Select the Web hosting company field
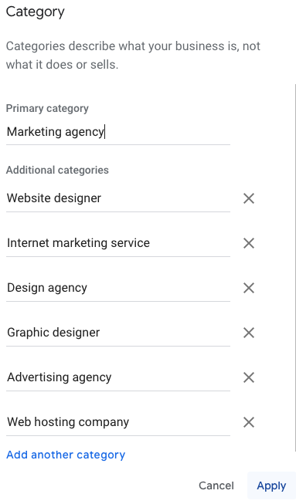Viewport: 296px width, 504px height. 118,422
